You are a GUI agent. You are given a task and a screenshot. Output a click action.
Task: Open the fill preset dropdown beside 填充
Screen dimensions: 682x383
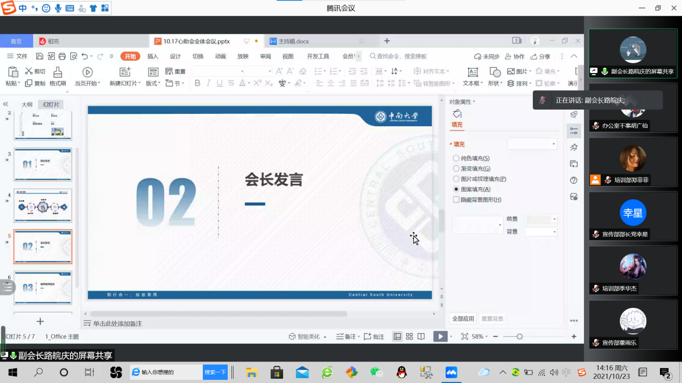pos(553,144)
